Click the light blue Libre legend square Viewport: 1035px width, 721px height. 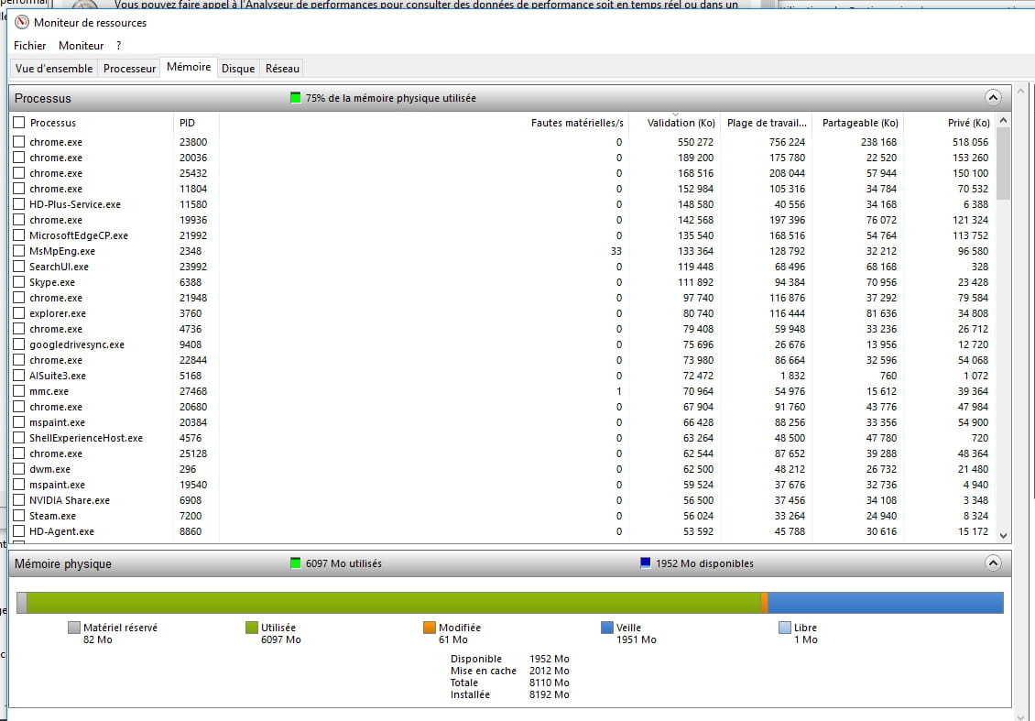point(785,628)
